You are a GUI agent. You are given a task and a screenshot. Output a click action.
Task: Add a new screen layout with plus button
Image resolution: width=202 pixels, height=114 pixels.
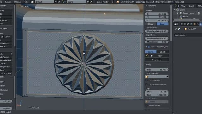pos(56,2)
